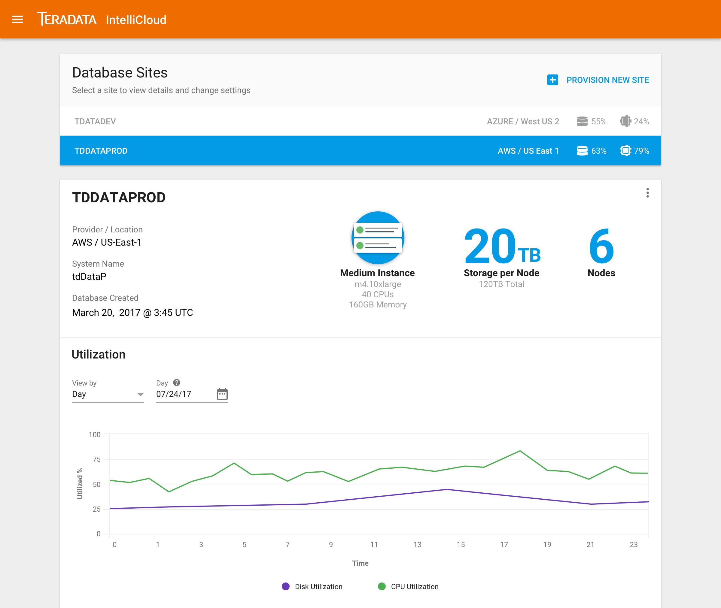721x608 pixels.
Task: Click the 'Medium Instance' label
Action: tap(377, 273)
